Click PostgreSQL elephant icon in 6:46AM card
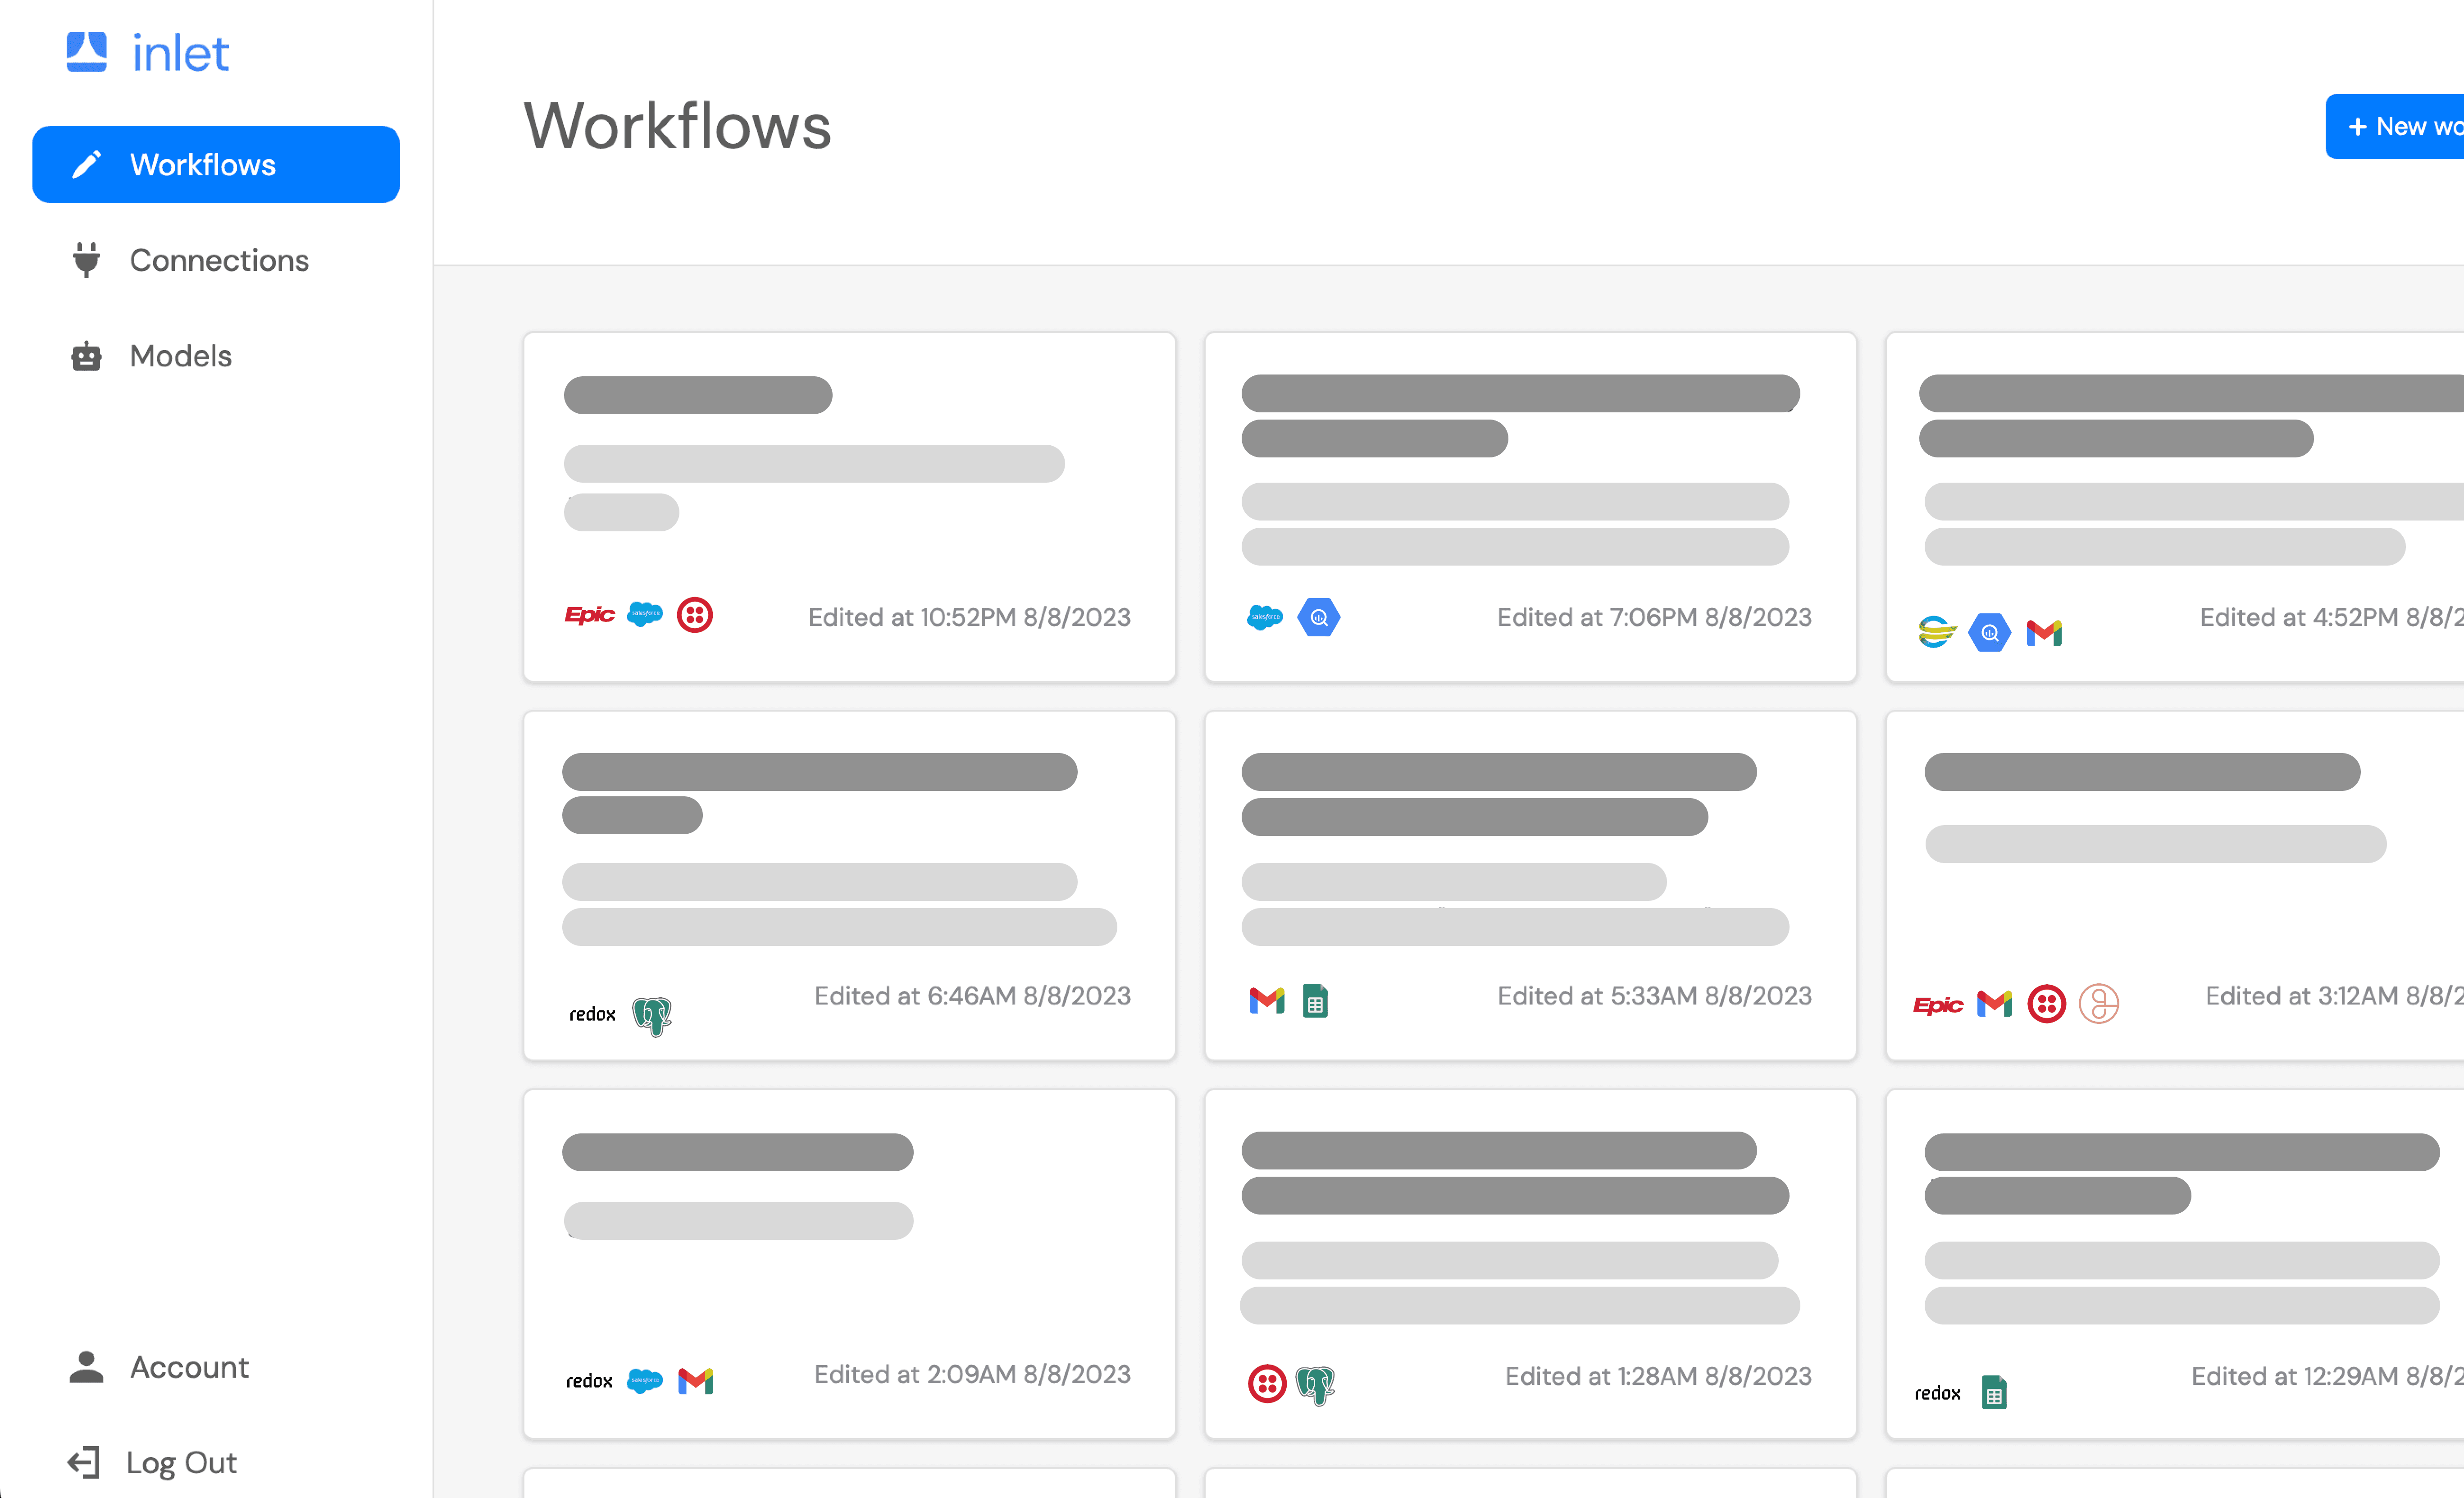The image size is (2464, 1498). pyautogui.click(x=652, y=1016)
